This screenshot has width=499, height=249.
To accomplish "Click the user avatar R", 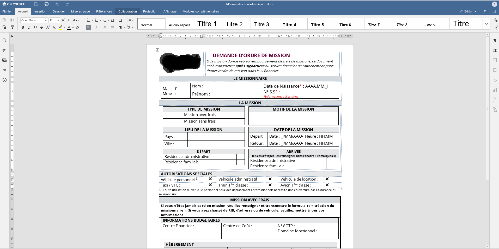I will click(x=494, y=4).
